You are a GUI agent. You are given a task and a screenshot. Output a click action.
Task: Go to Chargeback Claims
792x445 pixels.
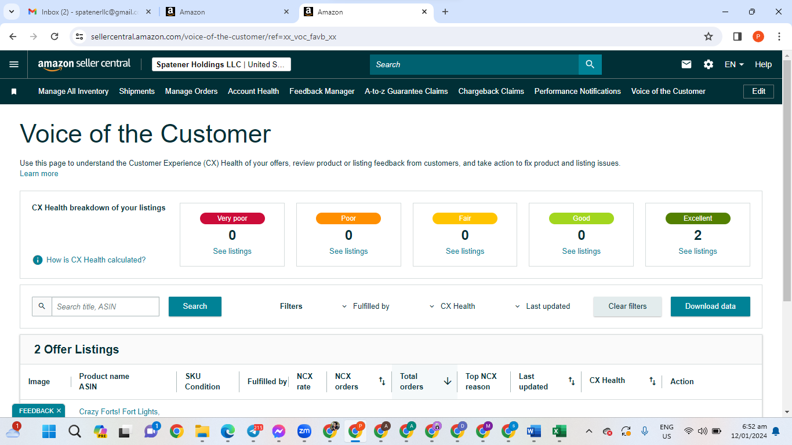(x=491, y=92)
